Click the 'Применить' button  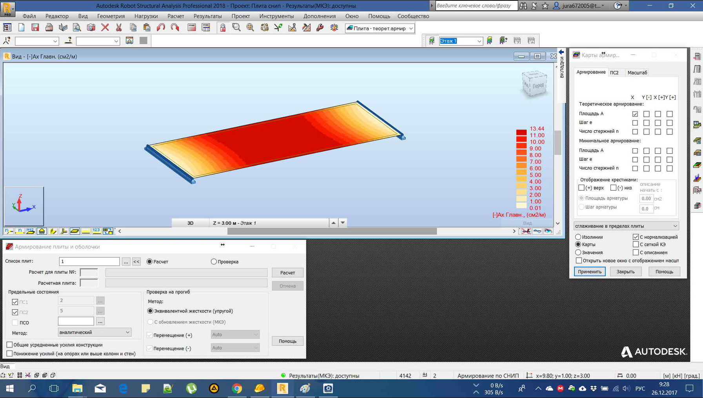(x=589, y=271)
